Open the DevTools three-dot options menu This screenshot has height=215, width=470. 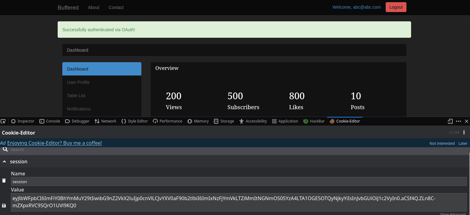pyautogui.click(x=459, y=121)
